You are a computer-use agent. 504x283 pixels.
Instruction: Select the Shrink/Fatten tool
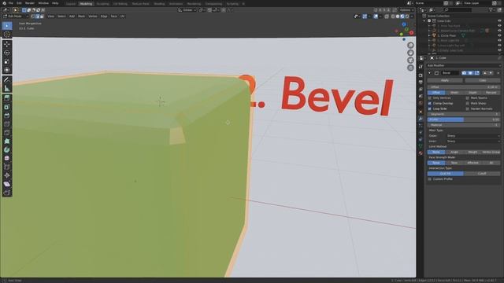[x=7, y=175]
